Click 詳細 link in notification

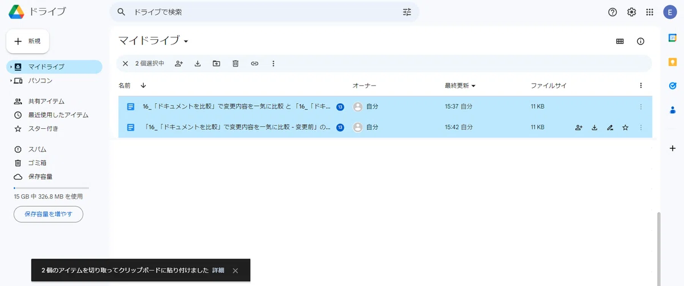pyautogui.click(x=218, y=270)
